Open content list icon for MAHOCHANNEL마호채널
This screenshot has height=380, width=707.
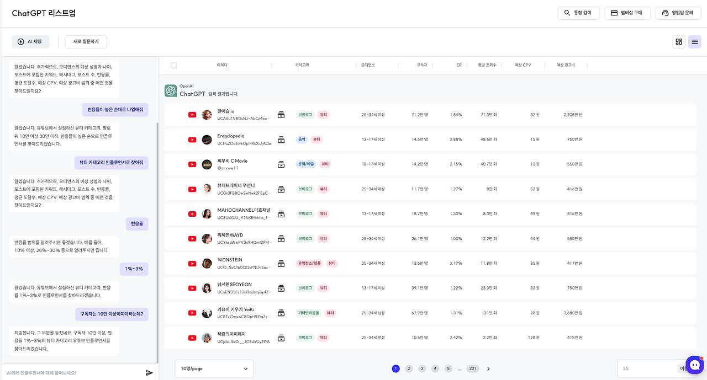[x=281, y=214]
